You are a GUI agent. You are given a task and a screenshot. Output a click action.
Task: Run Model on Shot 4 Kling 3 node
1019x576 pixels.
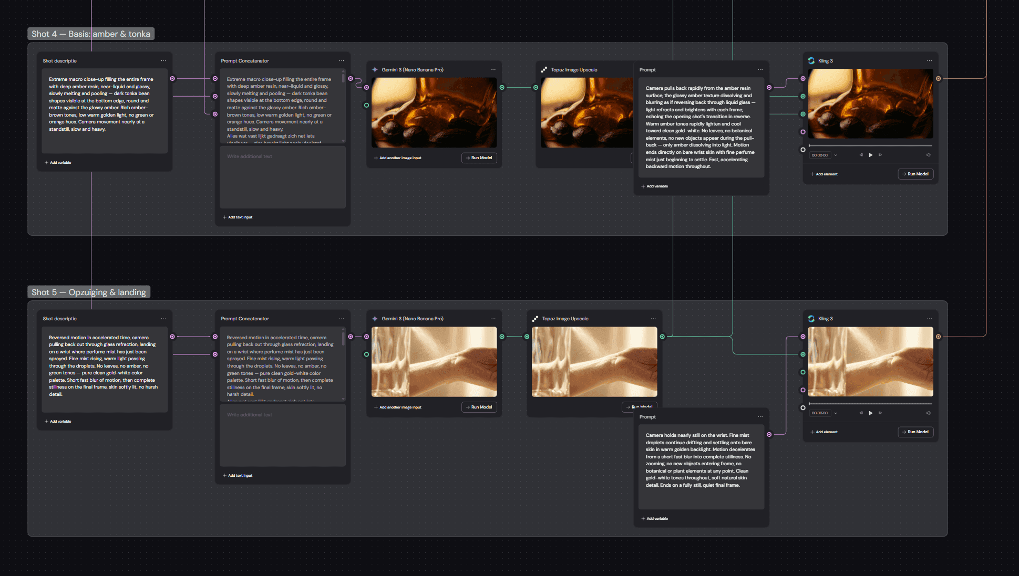tap(915, 174)
